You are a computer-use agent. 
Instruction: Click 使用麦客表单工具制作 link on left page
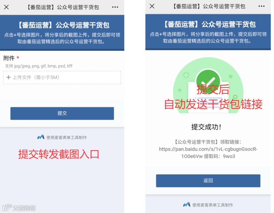66,138
